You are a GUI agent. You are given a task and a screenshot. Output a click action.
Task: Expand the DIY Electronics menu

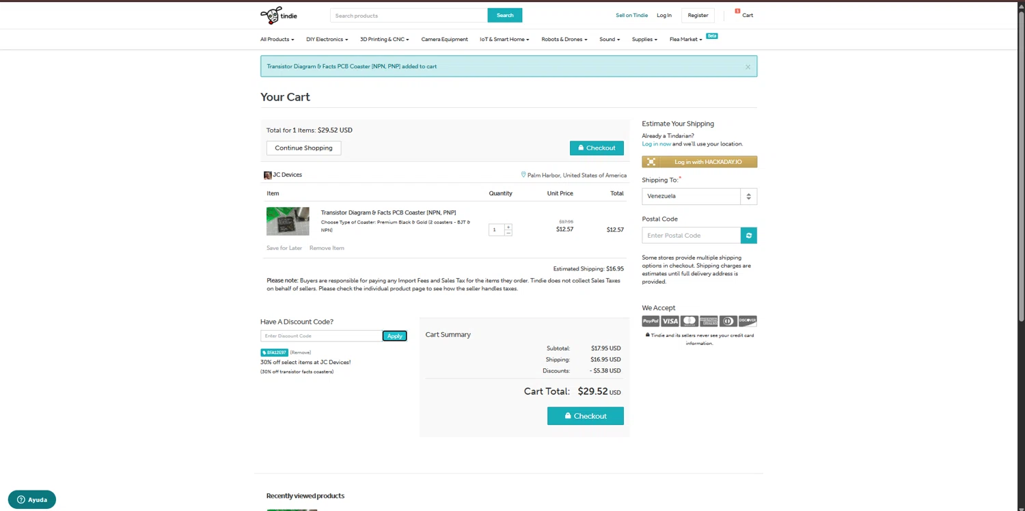click(327, 40)
